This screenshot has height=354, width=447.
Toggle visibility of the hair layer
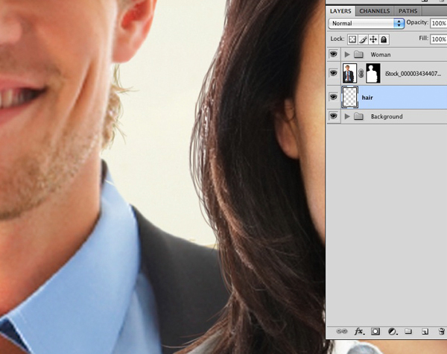tap(333, 97)
